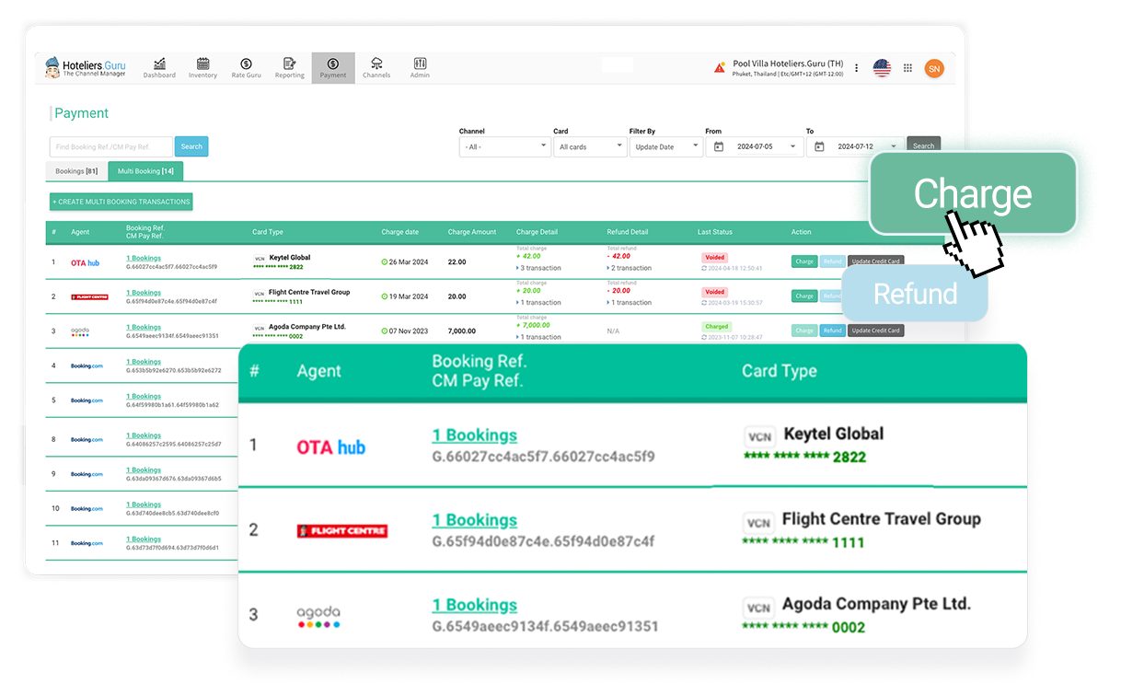Click the Last Status column header
This screenshot has height=696, width=1121.
tap(715, 232)
